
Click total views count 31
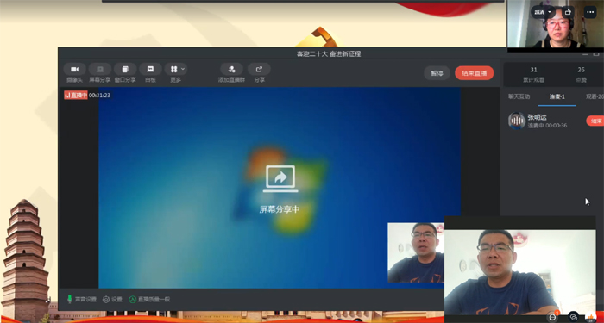tap(533, 70)
